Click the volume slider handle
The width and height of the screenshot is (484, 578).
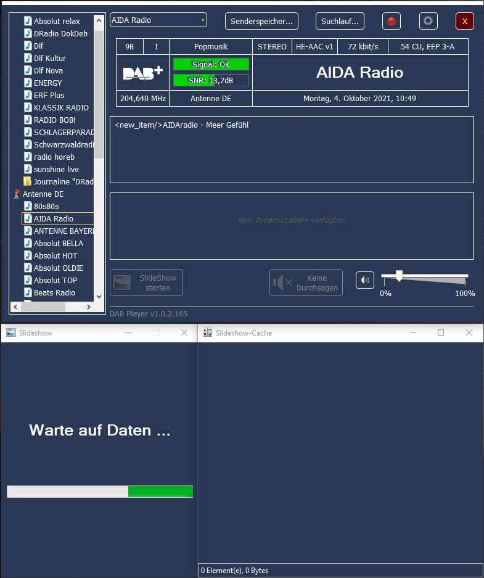coord(399,275)
